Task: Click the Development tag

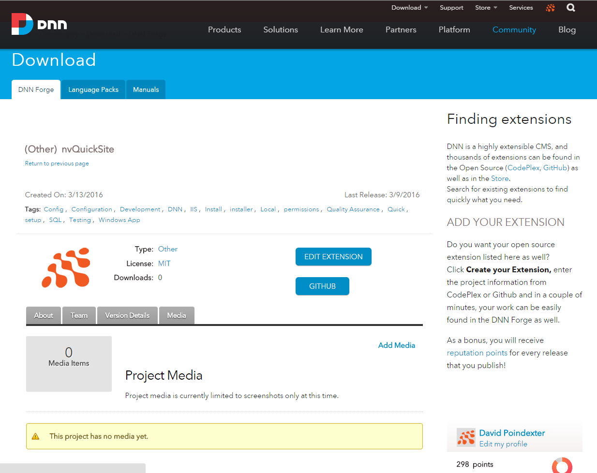Action: click(140, 209)
